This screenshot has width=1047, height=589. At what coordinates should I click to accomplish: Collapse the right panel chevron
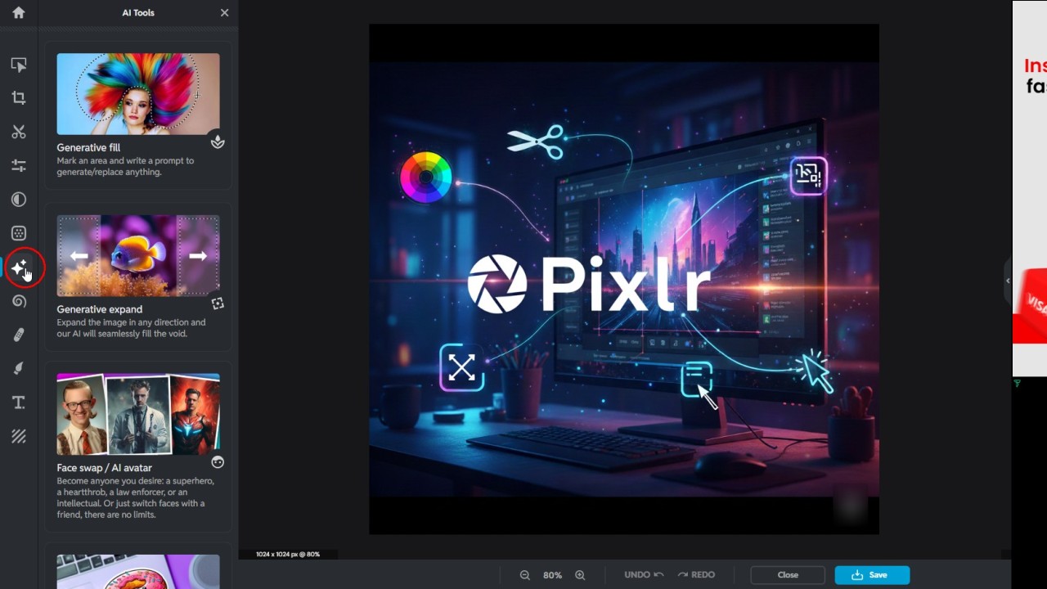[1008, 281]
